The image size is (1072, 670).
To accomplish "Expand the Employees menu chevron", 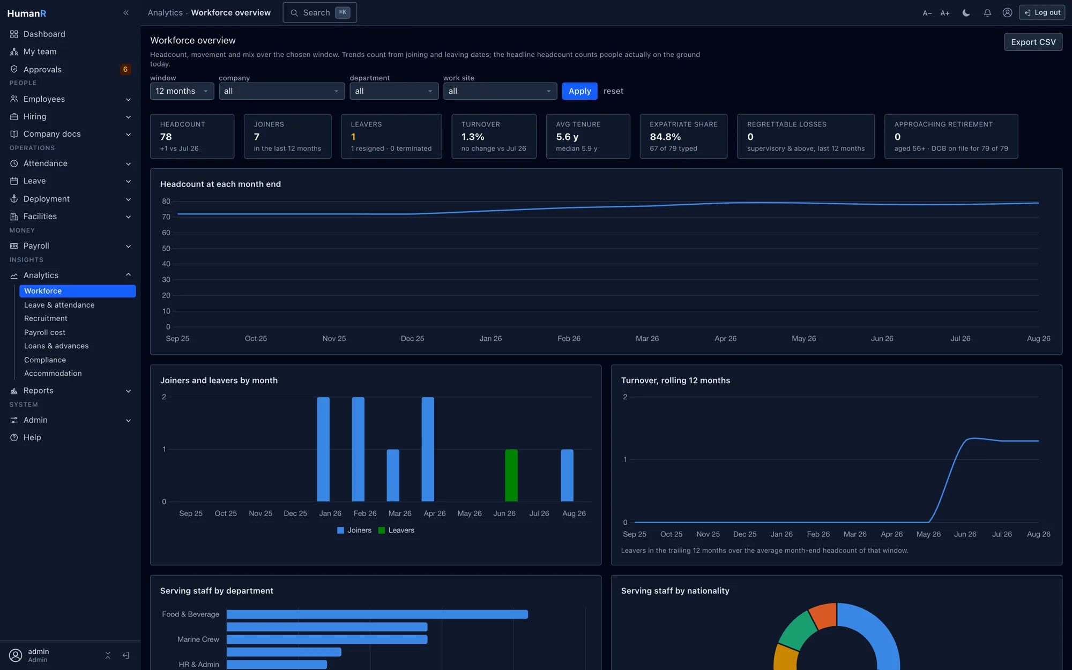I will (128, 99).
